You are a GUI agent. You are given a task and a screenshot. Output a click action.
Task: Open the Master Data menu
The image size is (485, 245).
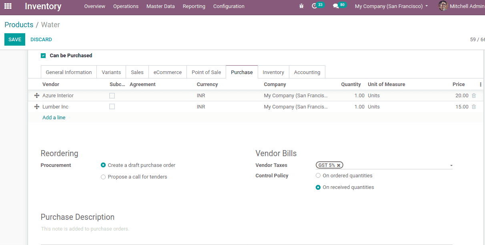pyautogui.click(x=160, y=6)
